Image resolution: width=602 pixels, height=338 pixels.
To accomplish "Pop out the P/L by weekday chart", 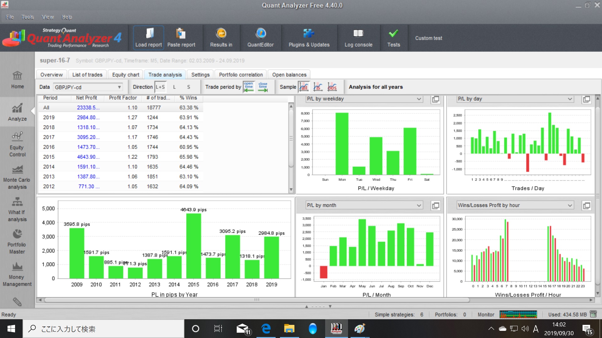I will [x=436, y=100].
